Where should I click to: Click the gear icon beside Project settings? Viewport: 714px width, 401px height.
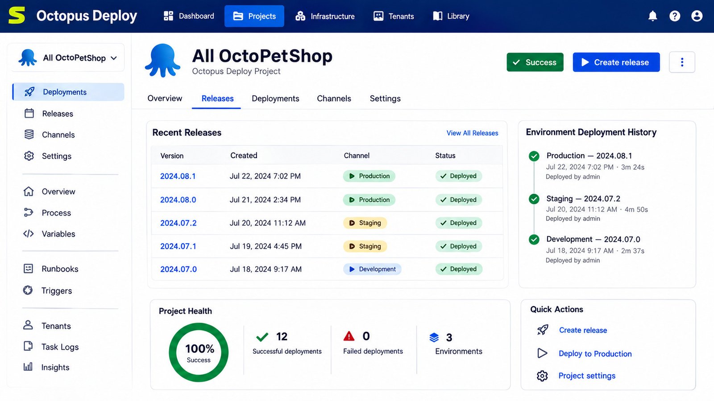(542, 376)
